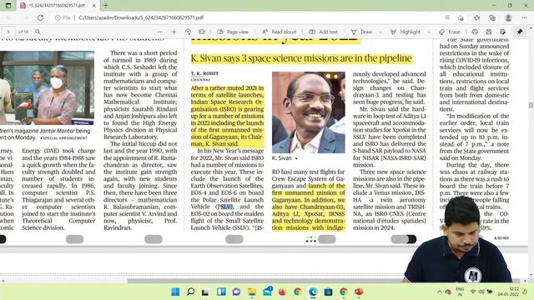This screenshot has height=300, width=534.
Task: Open network, volume and battery quick settings
Action: pos(481,292)
